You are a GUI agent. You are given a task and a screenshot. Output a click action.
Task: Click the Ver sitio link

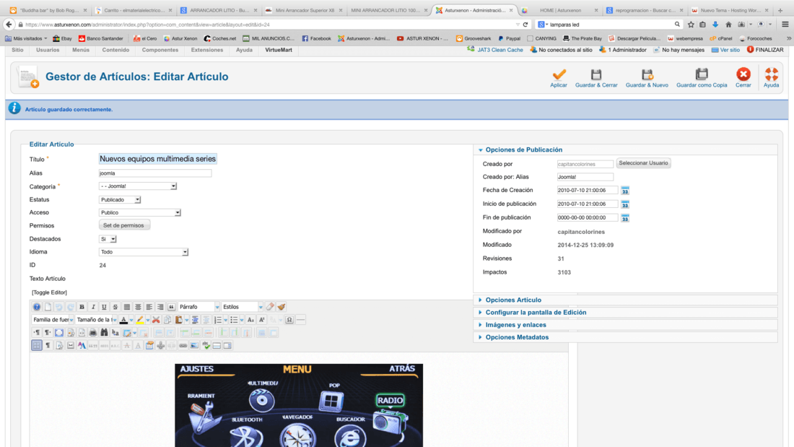point(730,50)
